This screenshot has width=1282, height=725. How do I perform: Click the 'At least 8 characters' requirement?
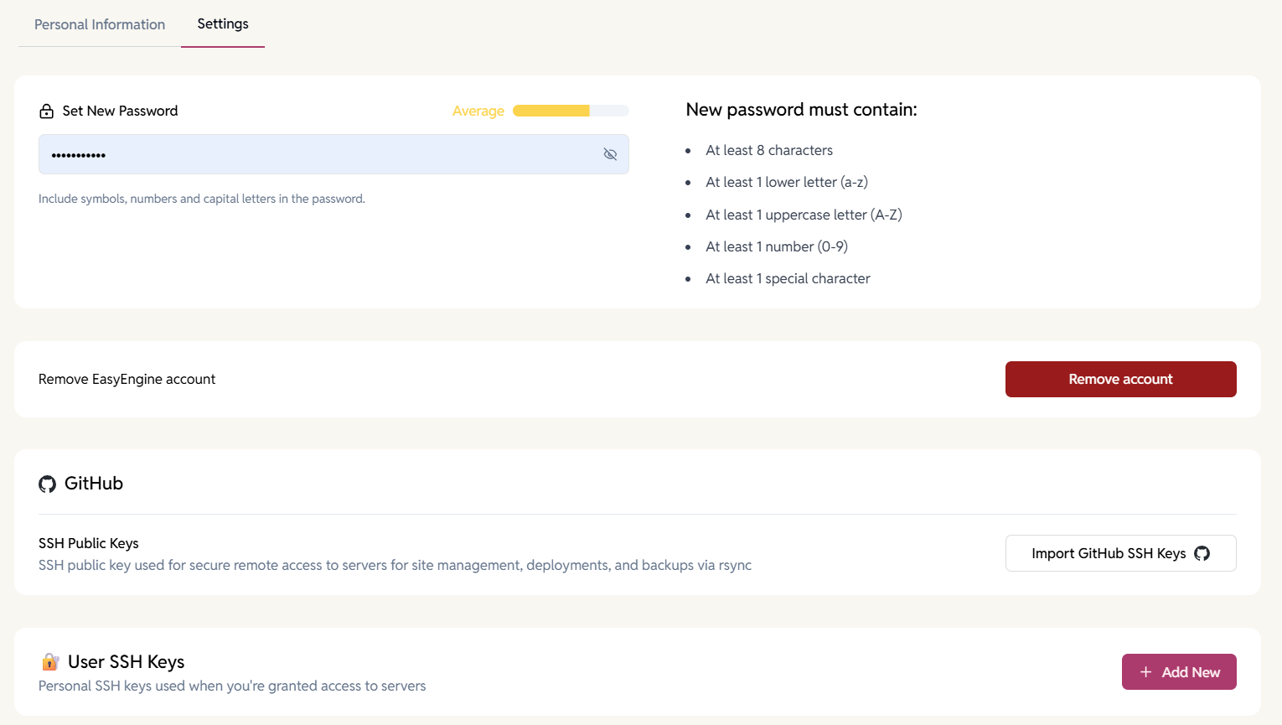[768, 150]
